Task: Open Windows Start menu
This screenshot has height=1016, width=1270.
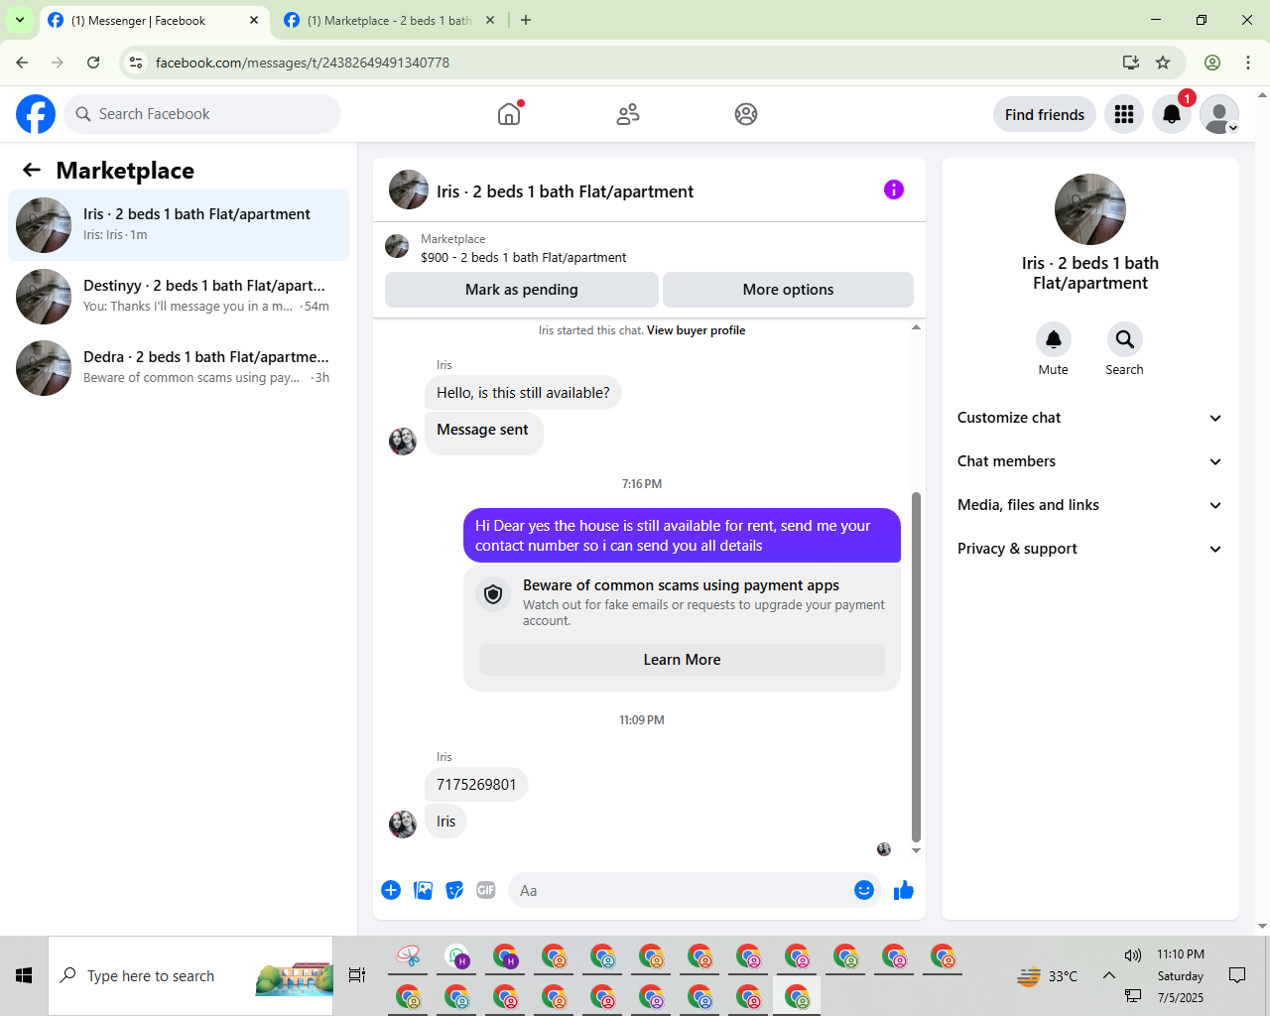Action: [24, 976]
